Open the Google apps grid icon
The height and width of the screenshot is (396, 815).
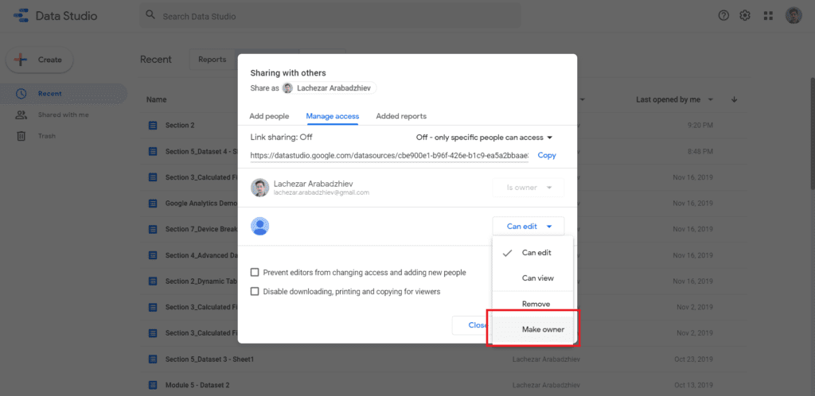(x=768, y=16)
